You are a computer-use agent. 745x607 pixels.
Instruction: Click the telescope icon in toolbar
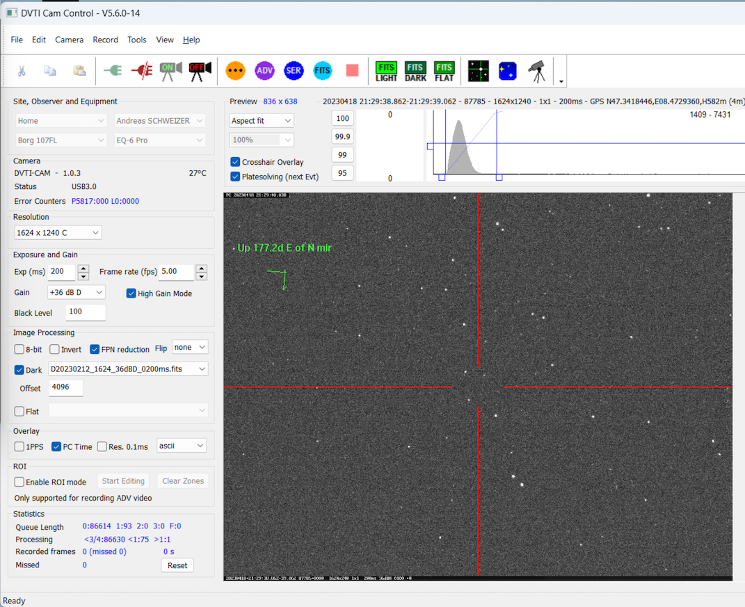[536, 70]
